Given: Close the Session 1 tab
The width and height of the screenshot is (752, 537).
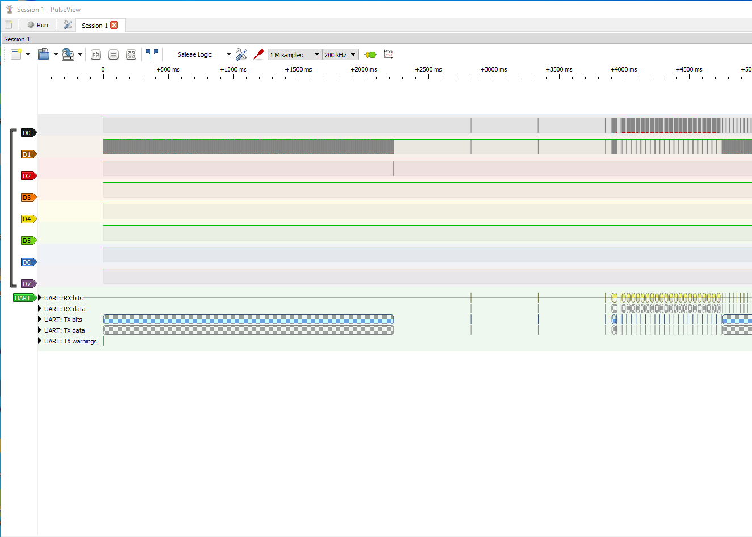Looking at the screenshot, I should (114, 25).
